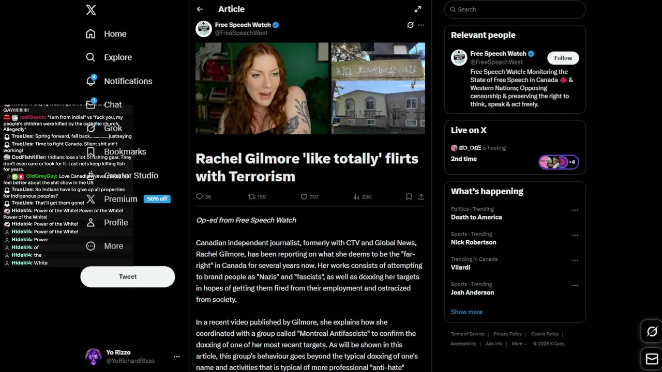Screen dimensions: 662x372
Task: Click the Home house icon
Action: 91,34
